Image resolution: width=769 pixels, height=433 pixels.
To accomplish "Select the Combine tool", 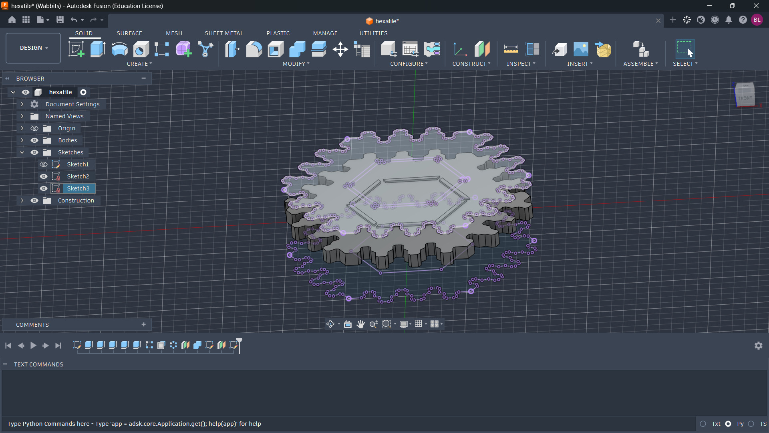I will coord(297,49).
